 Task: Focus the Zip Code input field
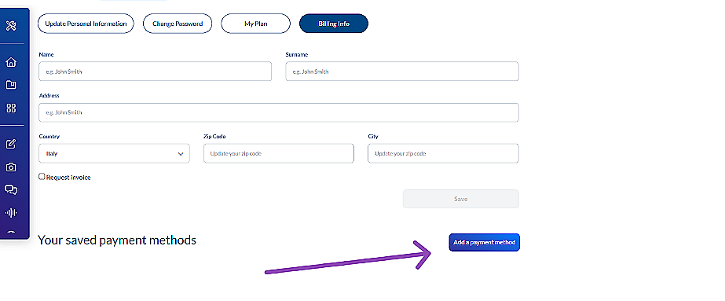[279, 153]
